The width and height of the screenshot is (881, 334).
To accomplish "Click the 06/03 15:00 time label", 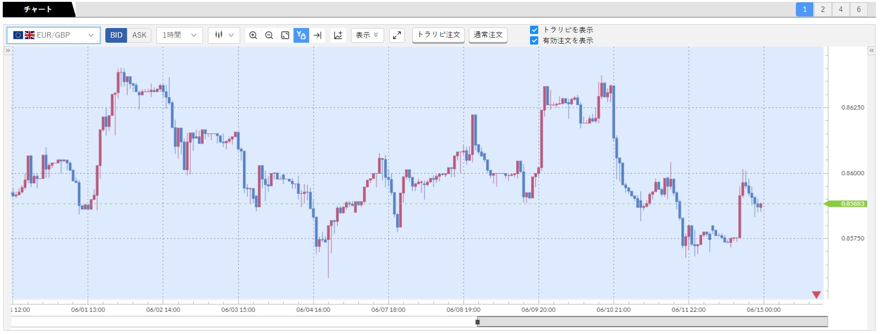I will point(238,310).
